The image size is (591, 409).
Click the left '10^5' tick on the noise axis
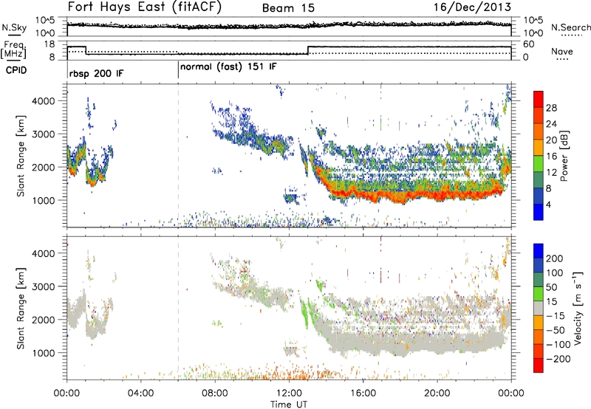[x=46, y=20]
